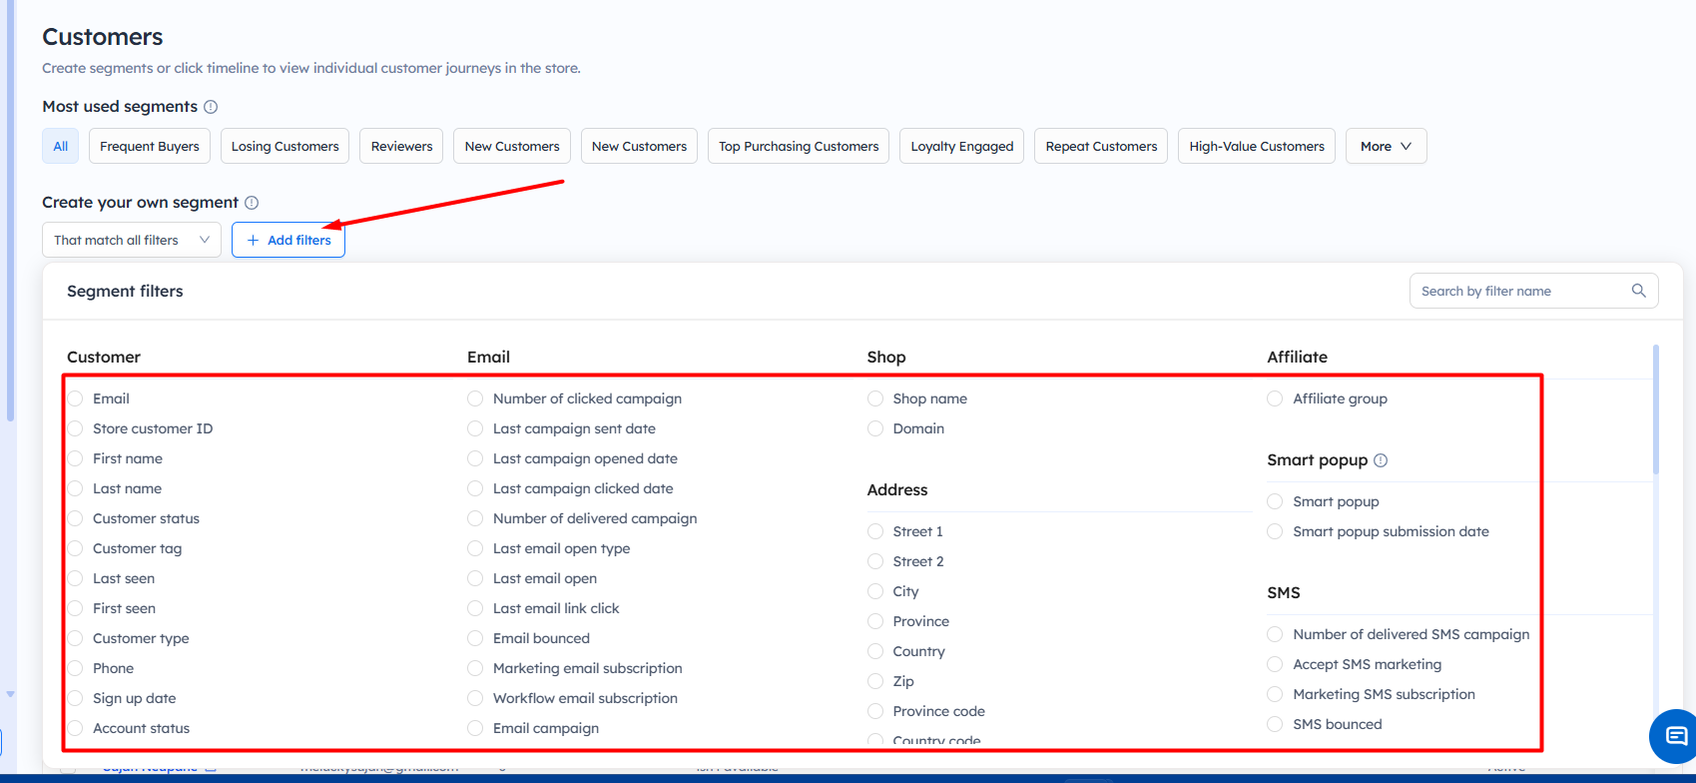Click info icon beside Most used segments
Image resolution: width=1696 pixels, height=783 pixels.
coord(211,107)
